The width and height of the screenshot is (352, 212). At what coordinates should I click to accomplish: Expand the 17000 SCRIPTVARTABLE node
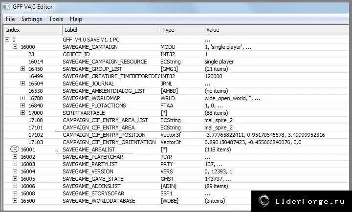coord(22,113)
